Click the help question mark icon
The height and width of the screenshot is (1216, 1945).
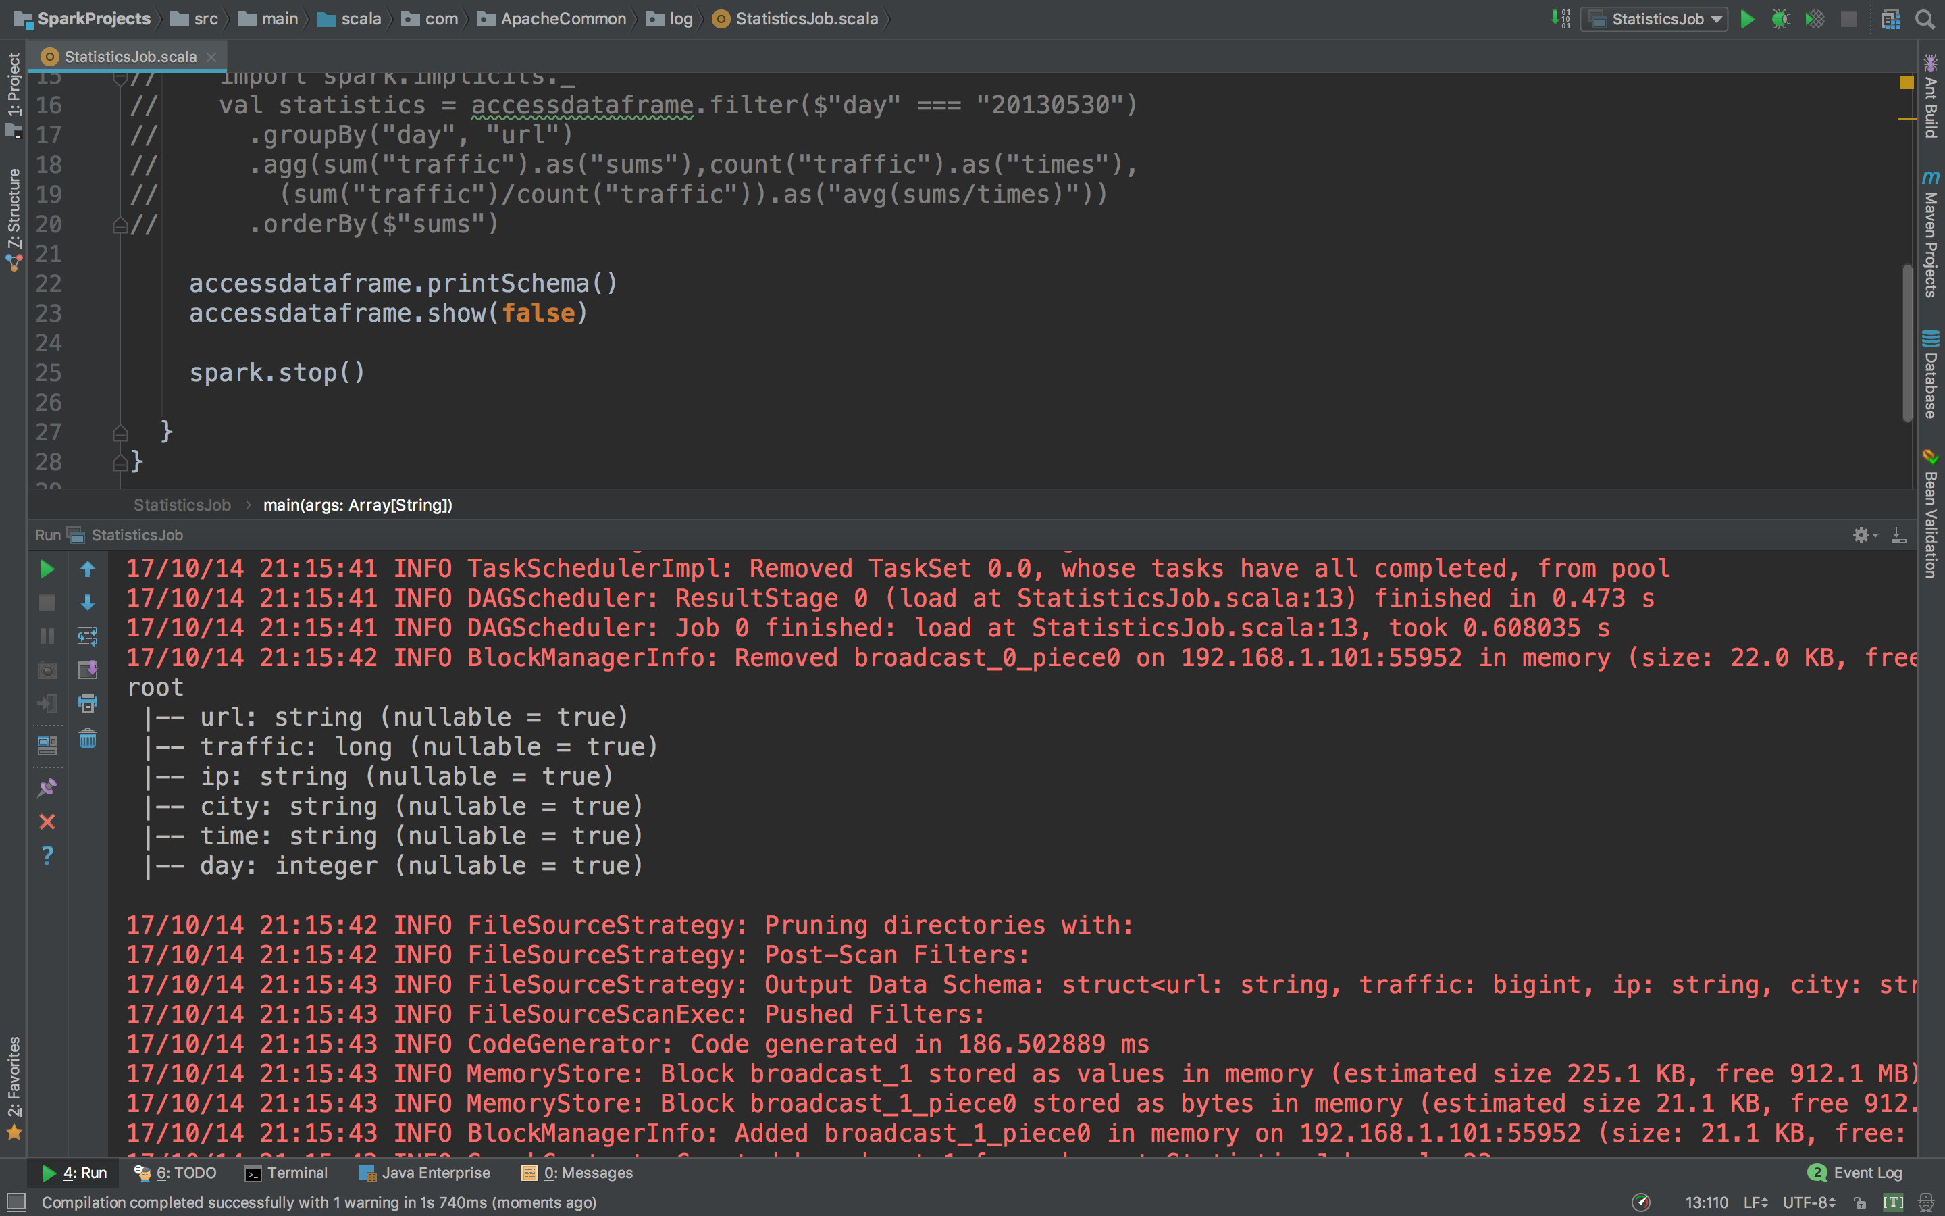click(x=47, y=855)
